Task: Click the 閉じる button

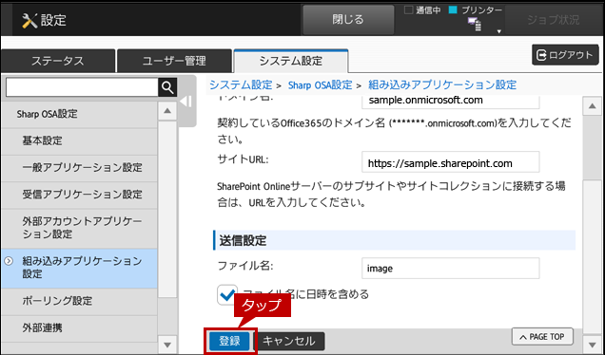Action: pos(348,19)
